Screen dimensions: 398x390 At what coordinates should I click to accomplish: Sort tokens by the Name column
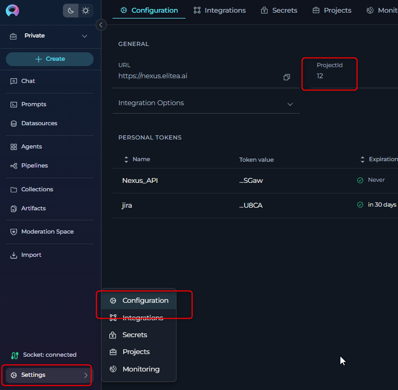141,159
